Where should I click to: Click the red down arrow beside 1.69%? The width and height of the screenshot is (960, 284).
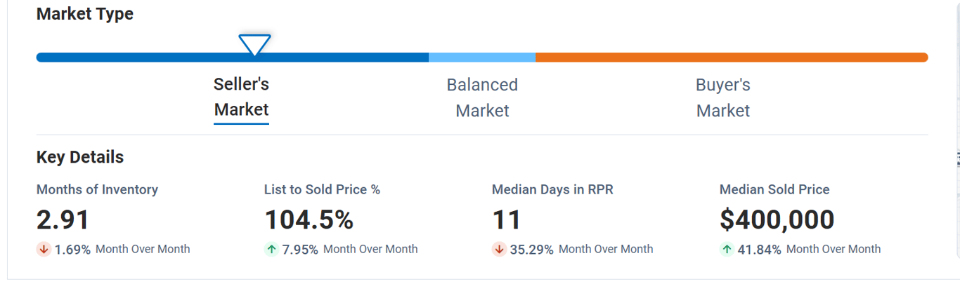coord(44,249)
